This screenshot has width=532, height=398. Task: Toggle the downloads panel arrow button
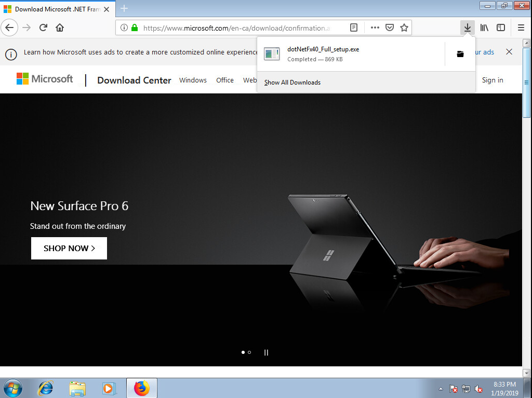click(468, 28)
